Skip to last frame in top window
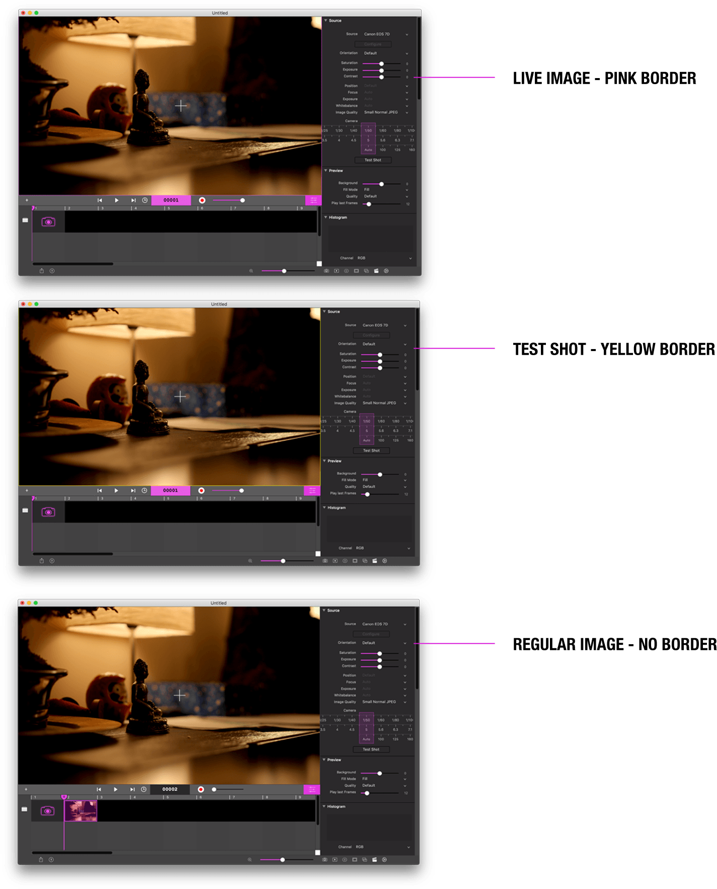 coord(133,200)
